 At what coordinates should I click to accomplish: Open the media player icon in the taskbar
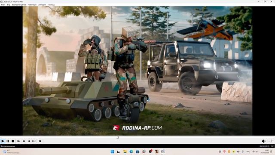pyautogui.click(x=163, y=152)
